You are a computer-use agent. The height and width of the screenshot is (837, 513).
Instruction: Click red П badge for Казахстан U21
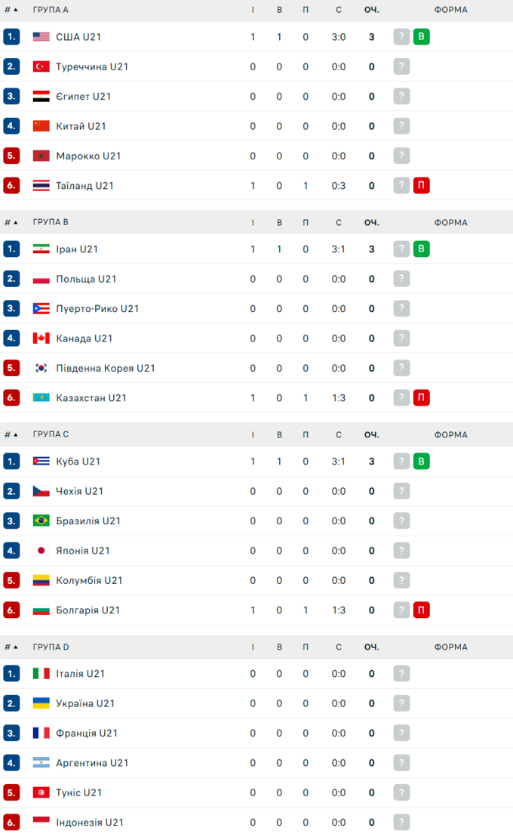421,397
